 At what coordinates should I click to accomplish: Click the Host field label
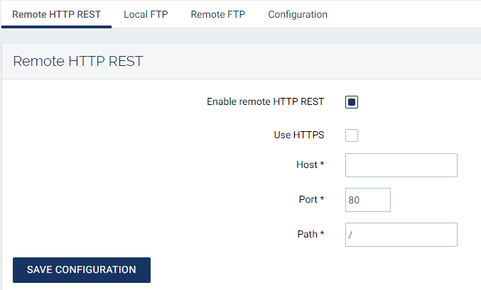tap(307, 165)
